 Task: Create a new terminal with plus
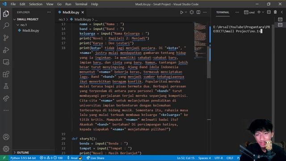click(x=259, y=12)
